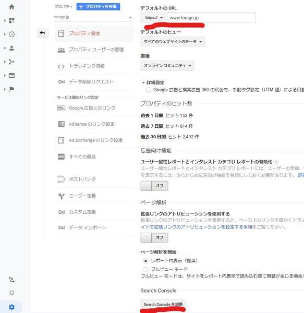Open the Attribution path icon near bottom
The width and height of the screenshot is (304, 313).
[x=11, y=280]
